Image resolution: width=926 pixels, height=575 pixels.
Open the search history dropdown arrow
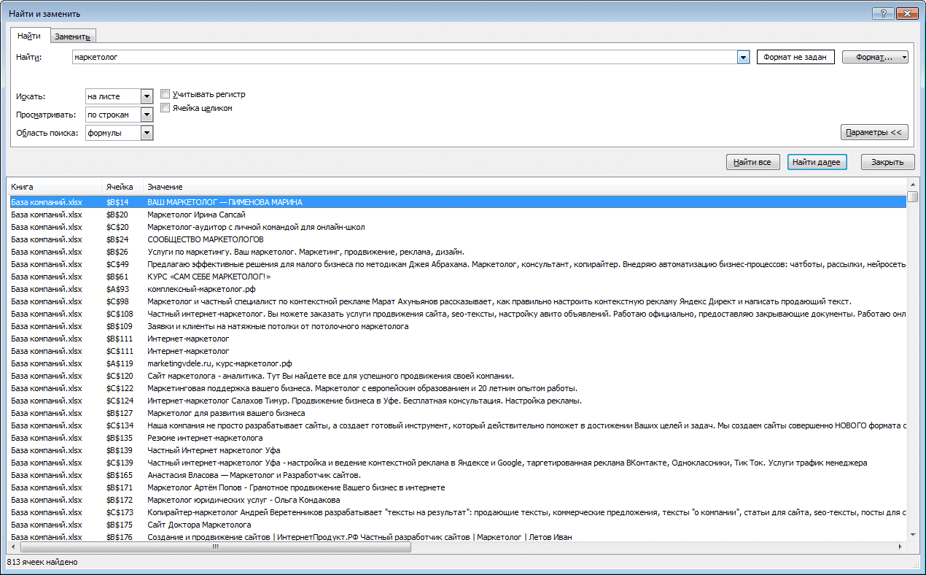(x=743, y=57)
